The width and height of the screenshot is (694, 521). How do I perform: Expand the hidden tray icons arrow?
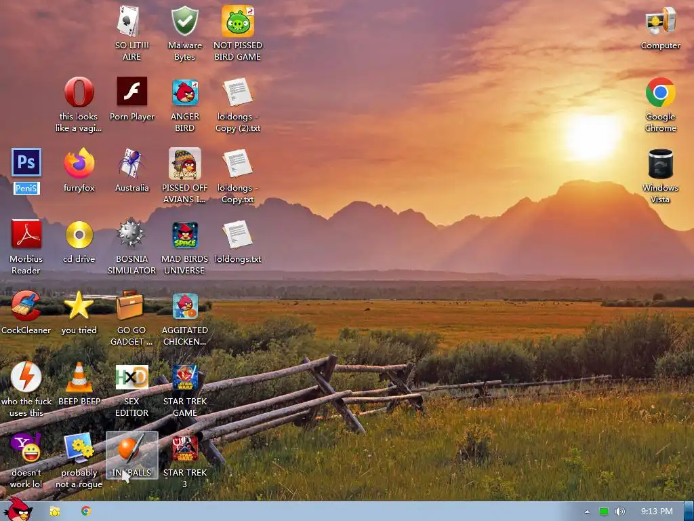(587, 512)
